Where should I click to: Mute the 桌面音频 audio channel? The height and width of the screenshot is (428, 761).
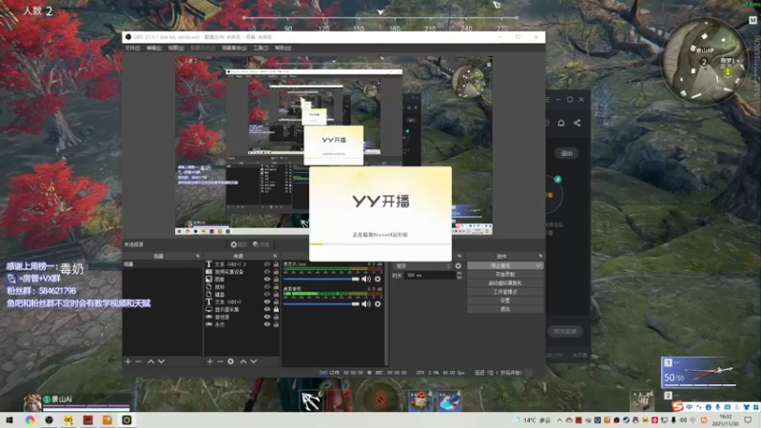[366, 304]
